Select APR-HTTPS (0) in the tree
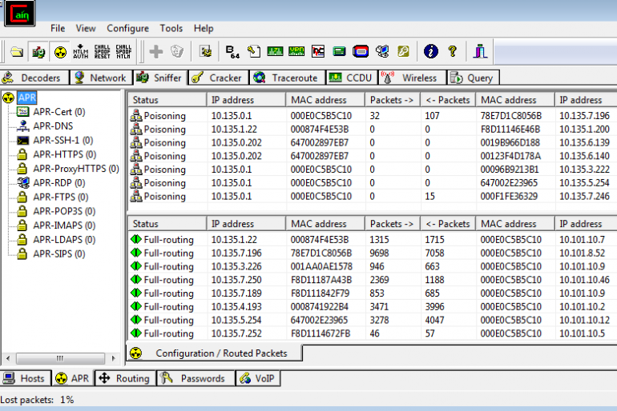Viewport: 617px width, 411px height. click(x=65, y=154)
